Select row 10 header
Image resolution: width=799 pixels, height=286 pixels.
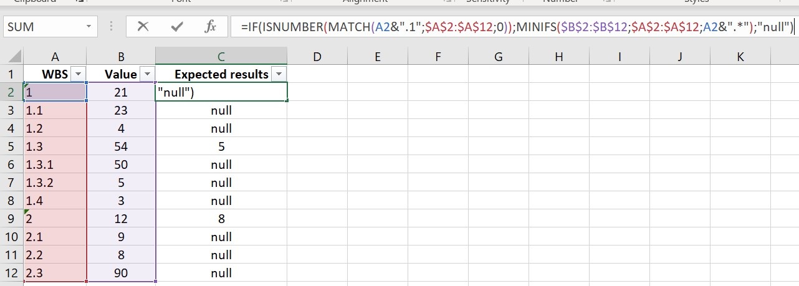point(11,237)
